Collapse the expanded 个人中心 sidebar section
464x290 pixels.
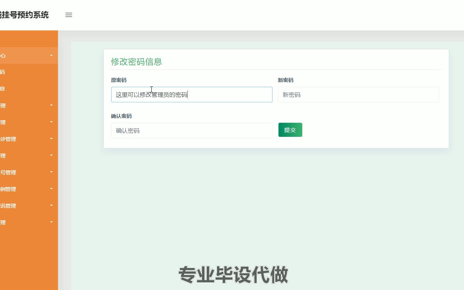(x=26, y=56)
